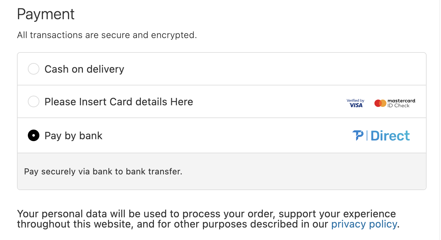
Task: Click the word Direct in the bank logo
Action: click(390, 135)
